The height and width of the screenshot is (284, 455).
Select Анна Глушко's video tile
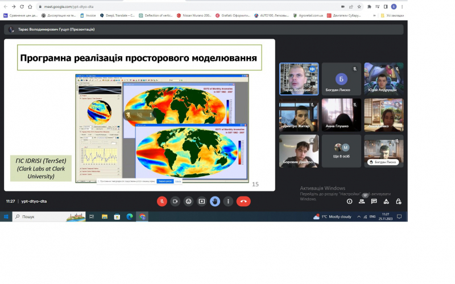coord(341,115)
